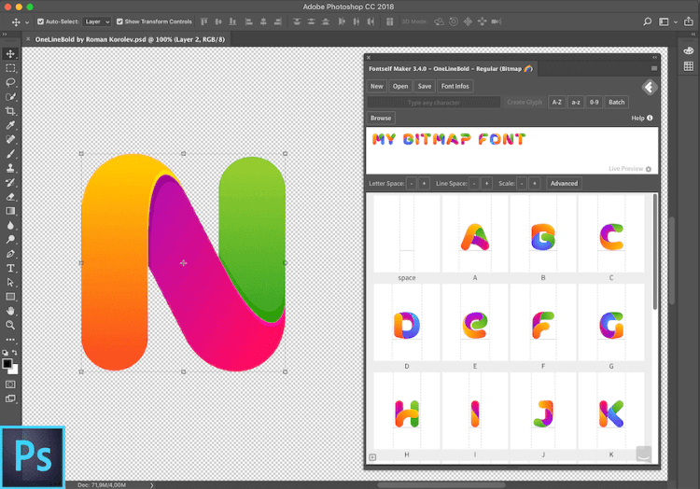Screen dimensions: 700x489
Task: Open the Fontself panel flyout menu
Action: [654, 68]
